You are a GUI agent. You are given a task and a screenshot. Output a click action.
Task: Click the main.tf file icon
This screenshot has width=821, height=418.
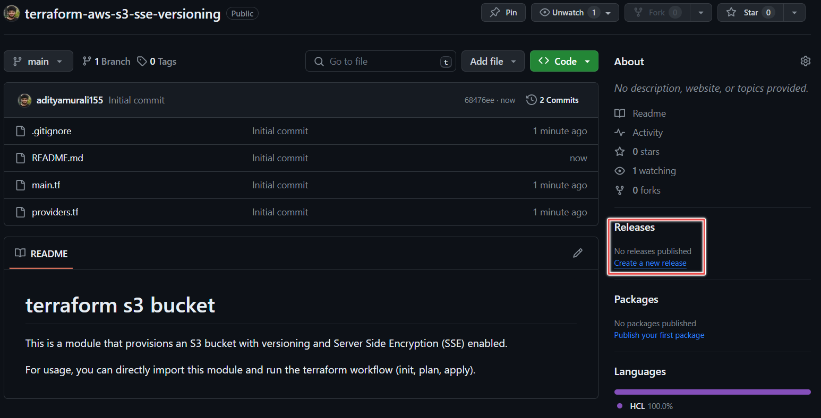(20, 185)
